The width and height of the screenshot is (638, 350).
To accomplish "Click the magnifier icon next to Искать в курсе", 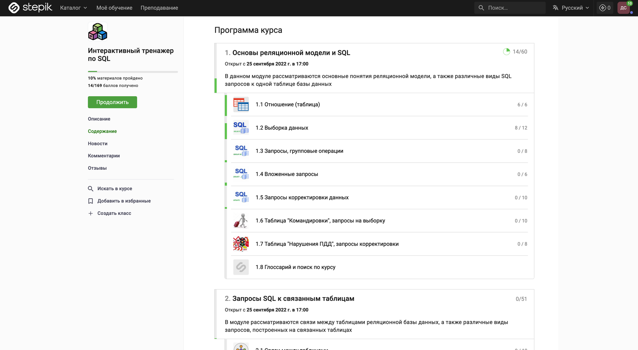I will (91, 189).
